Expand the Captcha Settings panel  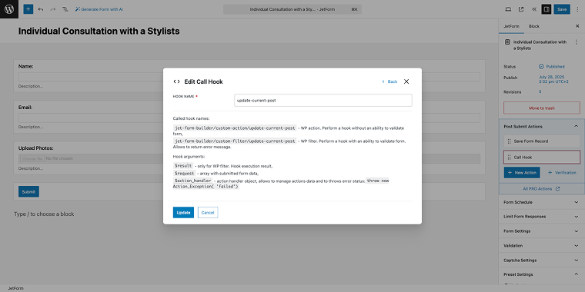[x=542, y=260]
